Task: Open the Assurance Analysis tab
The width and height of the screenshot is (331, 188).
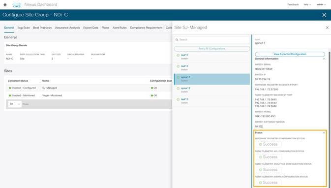Action: pos(67,28)
